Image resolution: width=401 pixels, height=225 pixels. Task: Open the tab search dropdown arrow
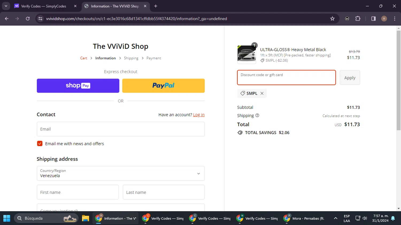click(x=6, y=6)
